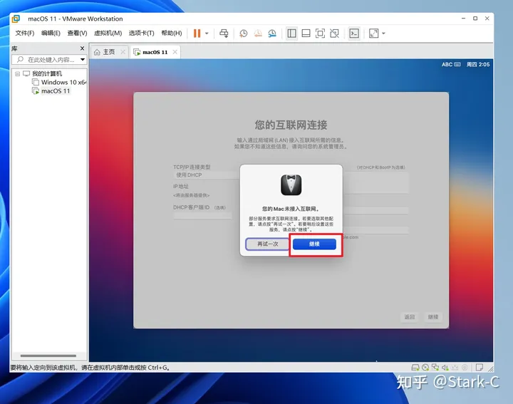The width and height of the screenshot is (513, 404).
Task: Click the stretch guest display icon
Action: pos(373,33)
